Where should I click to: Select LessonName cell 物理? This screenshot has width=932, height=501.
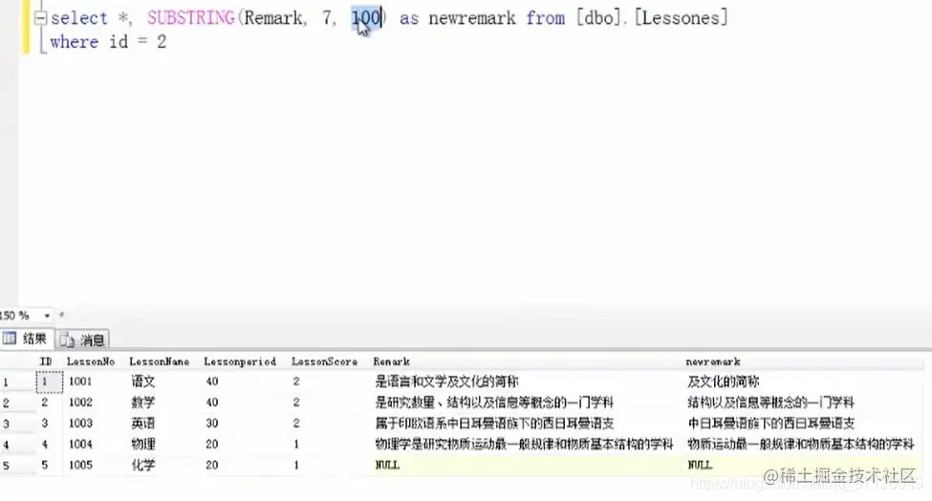[143, 444]
